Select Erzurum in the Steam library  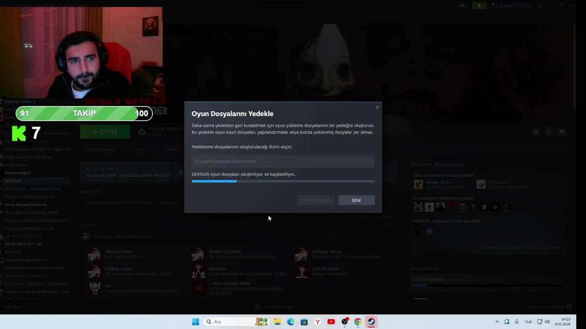point(13,252)
